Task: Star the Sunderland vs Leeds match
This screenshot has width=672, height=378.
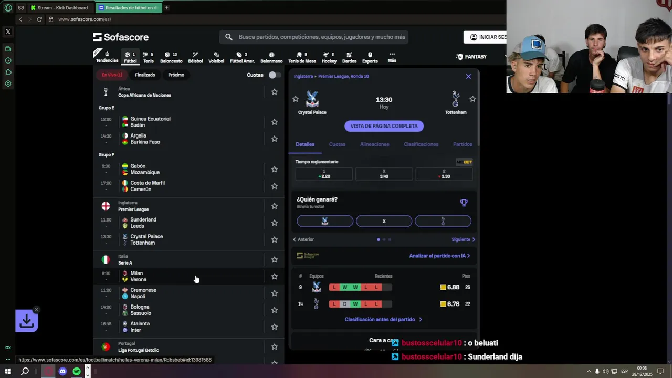Action: 274,223
